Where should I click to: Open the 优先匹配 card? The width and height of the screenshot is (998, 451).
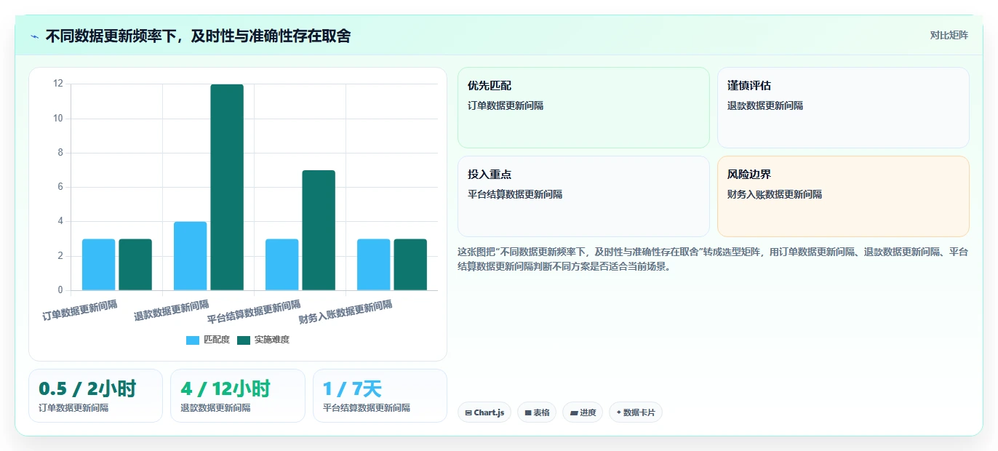pyautogui.click(x=583, y=108)
